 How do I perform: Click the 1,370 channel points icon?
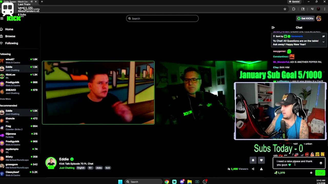[x=276, y=173]
